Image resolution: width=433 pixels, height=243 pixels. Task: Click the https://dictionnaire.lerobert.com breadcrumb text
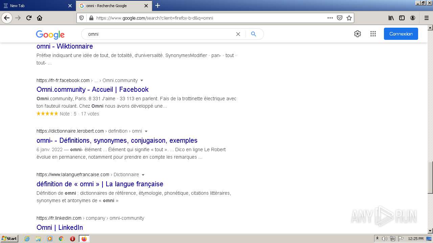coord(70,131)
